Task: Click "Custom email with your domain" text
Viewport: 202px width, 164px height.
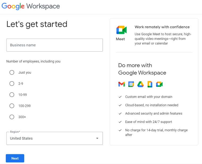Action: point(149,97)
